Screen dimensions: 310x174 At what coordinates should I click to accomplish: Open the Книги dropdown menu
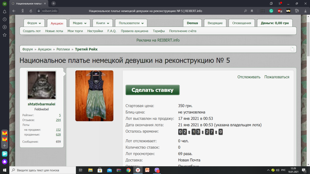(x=103, y=23)
